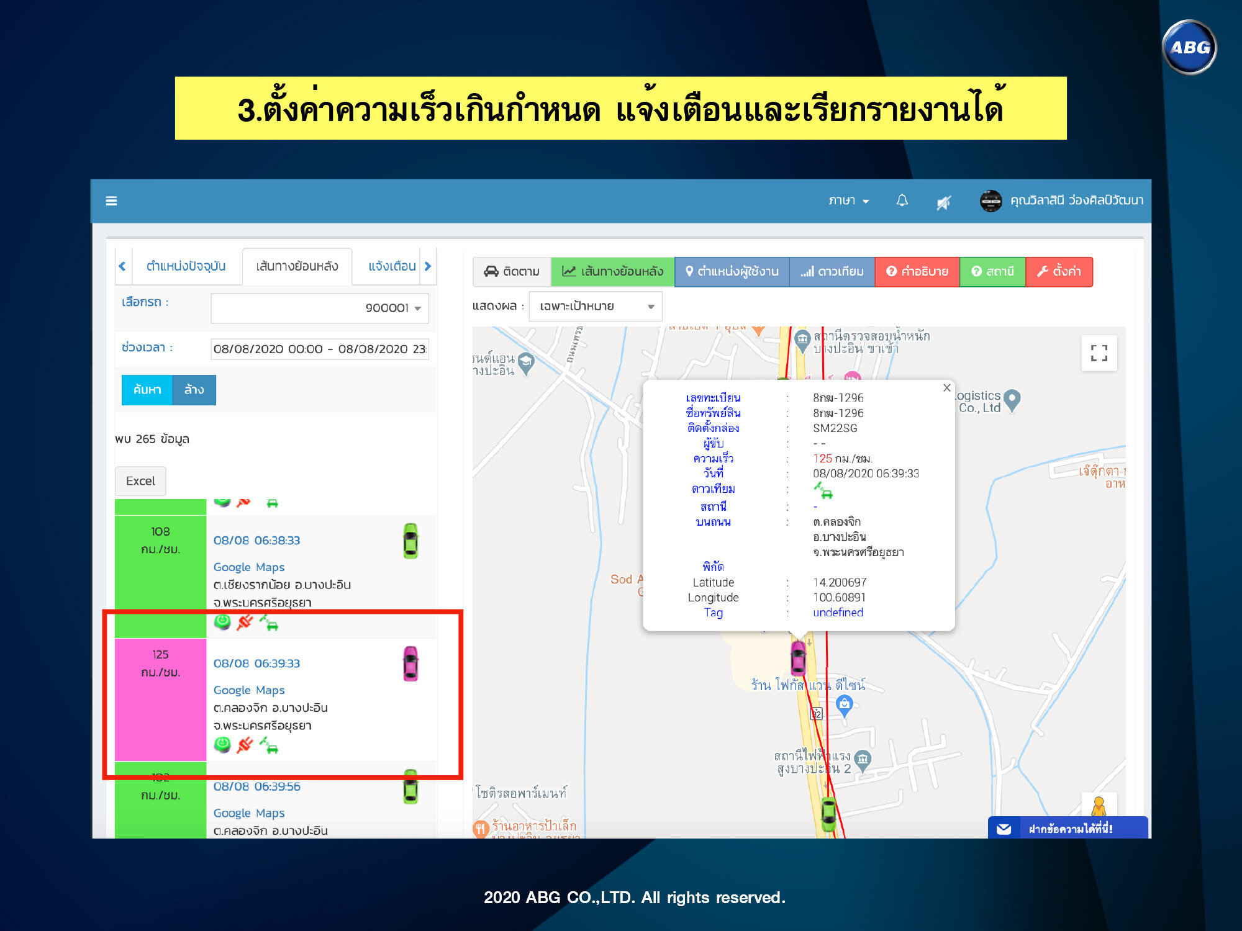Click the user avatar next to คุณวิลาสินี
The width and height of the screenshot is (1242, 931).
point(990,200)
